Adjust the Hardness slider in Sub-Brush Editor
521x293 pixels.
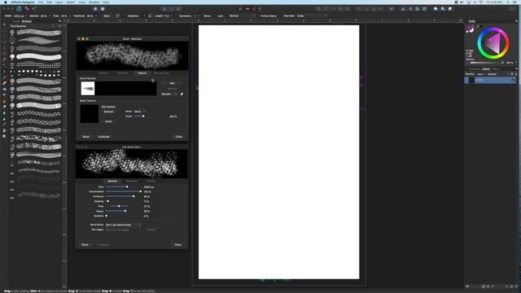123,196
